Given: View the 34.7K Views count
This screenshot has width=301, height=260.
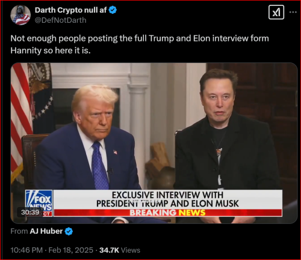Looking at the screenshot, I should 120,250.
